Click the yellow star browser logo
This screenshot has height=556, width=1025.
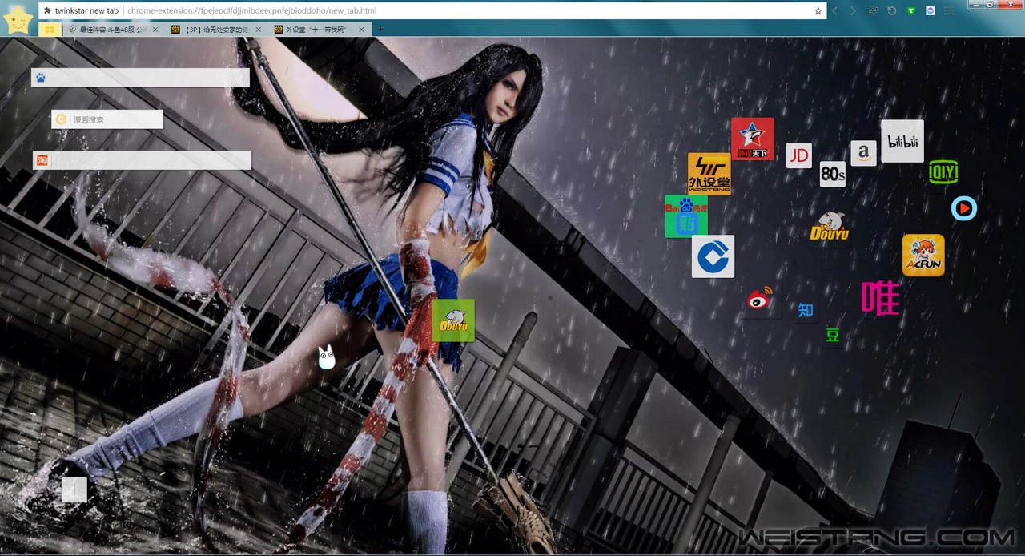tap(17, 19)
